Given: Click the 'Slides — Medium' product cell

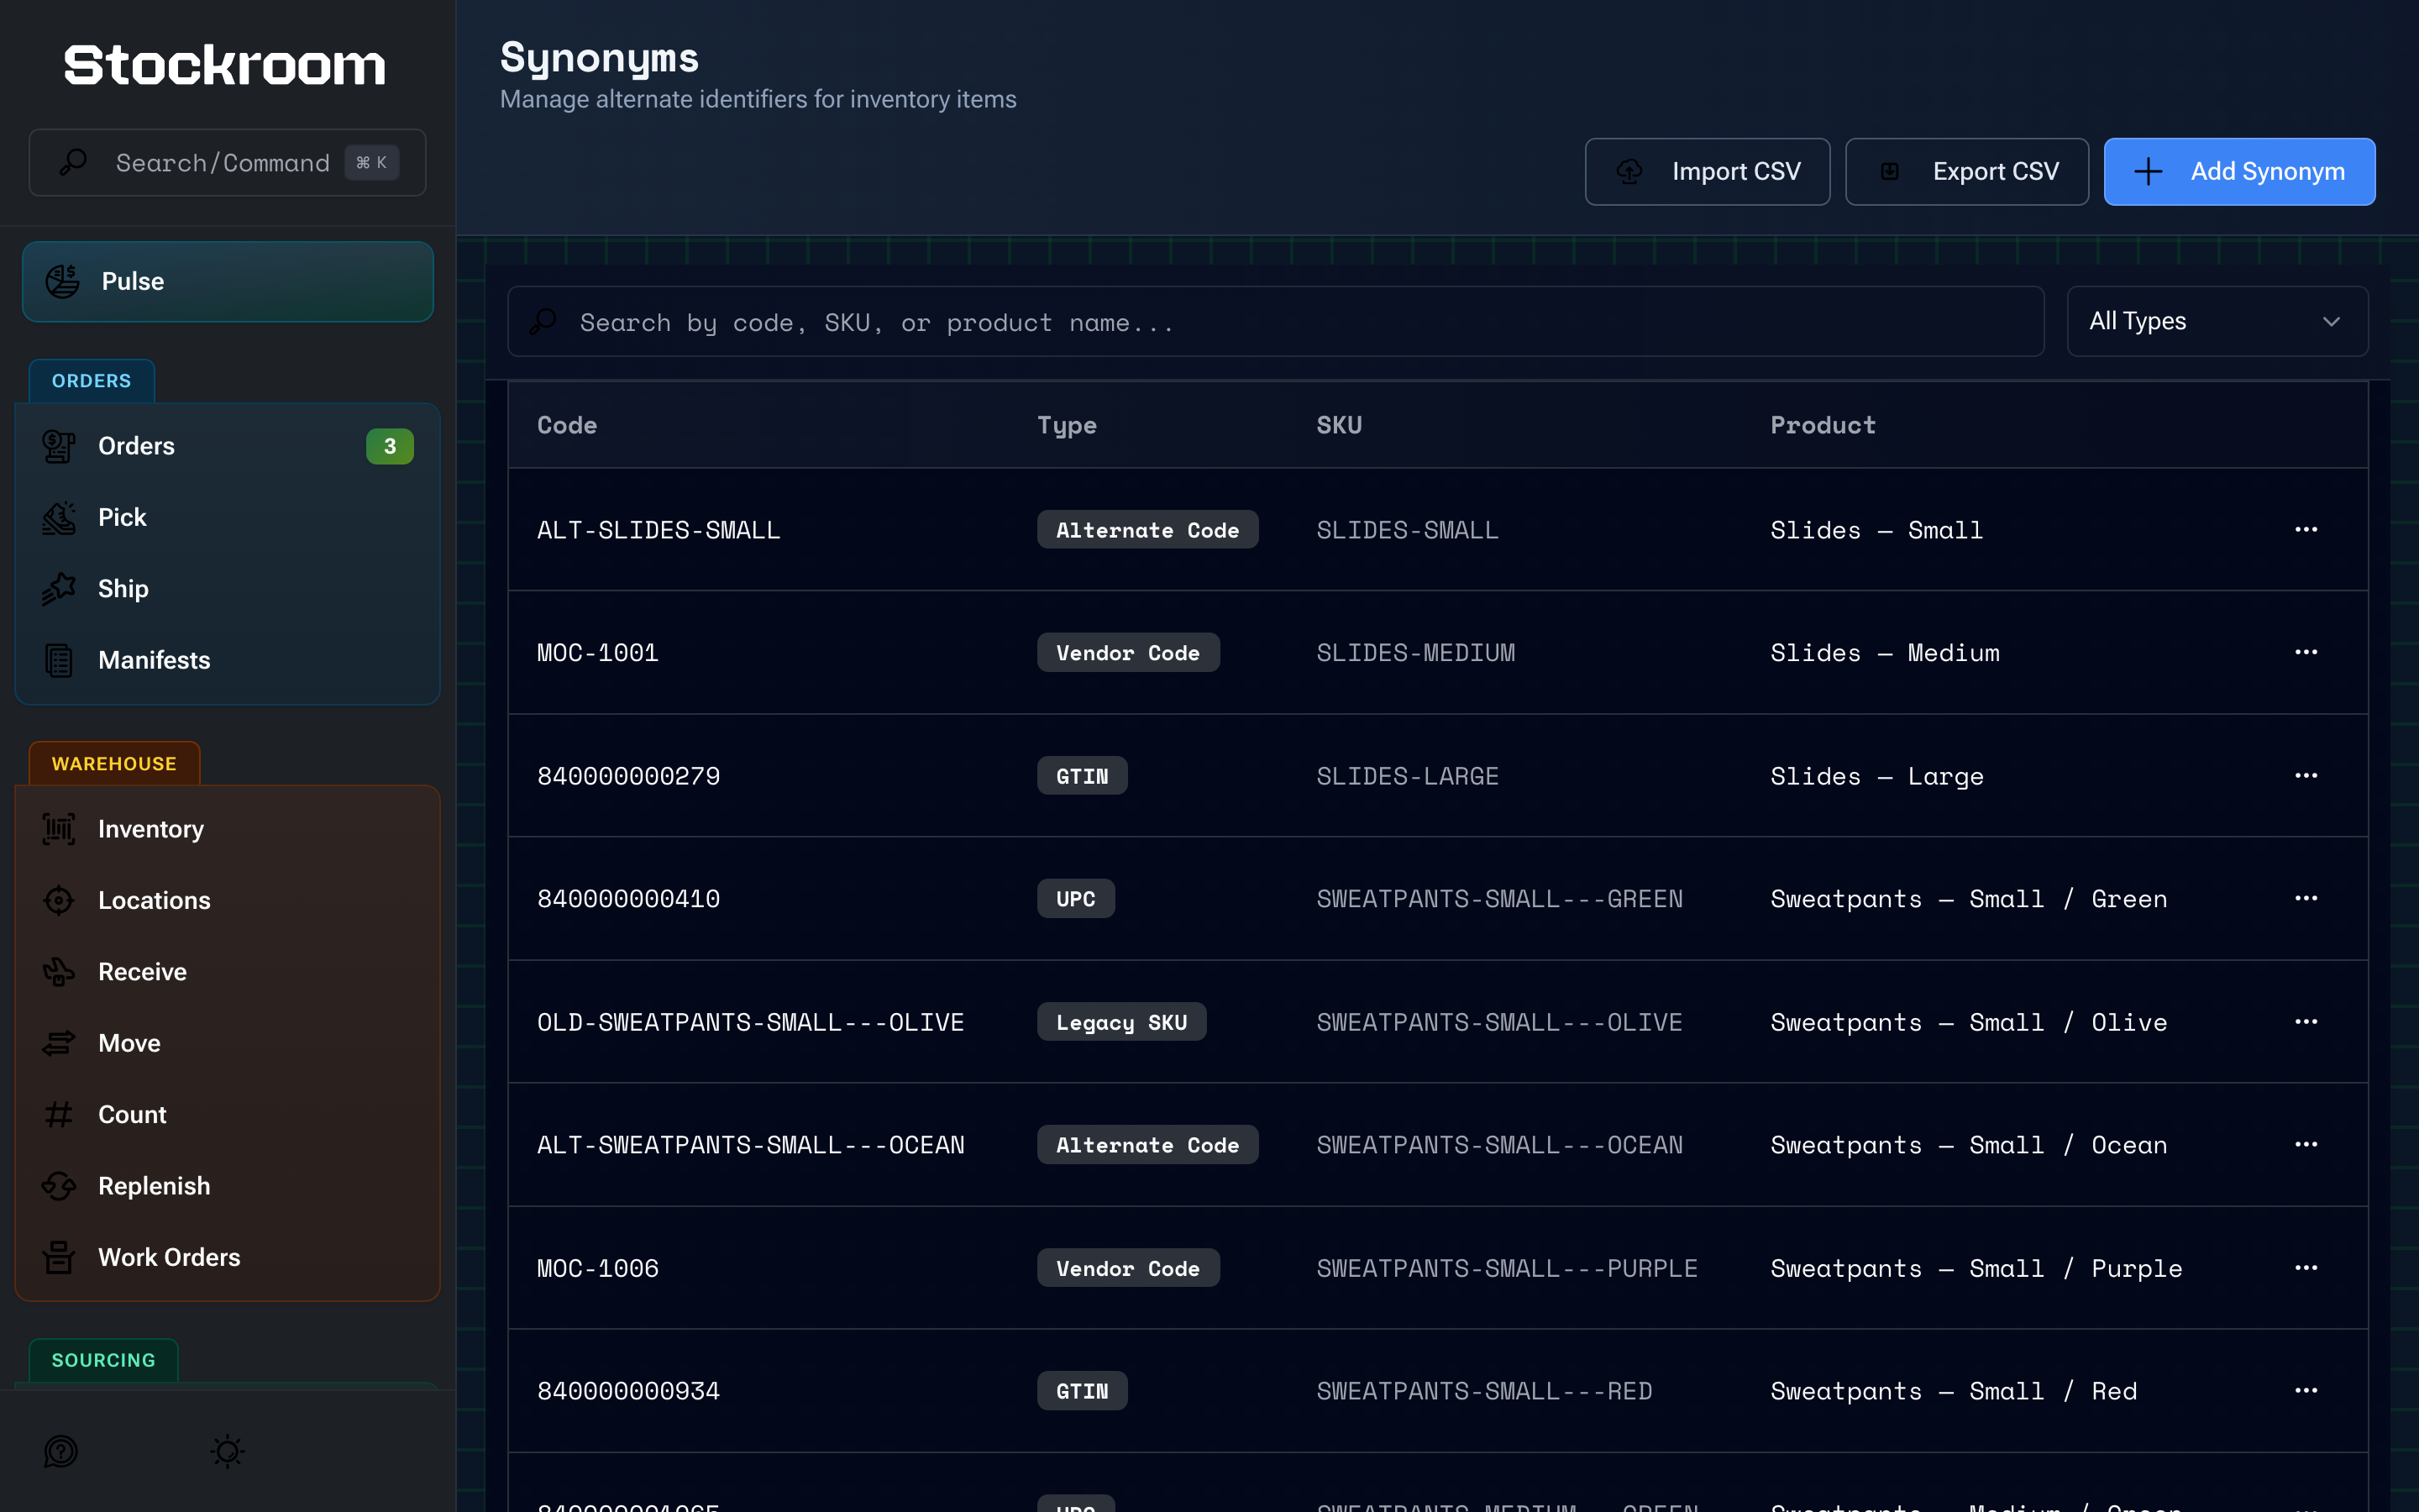Looking at the screenshot, I should (1885, 653).
